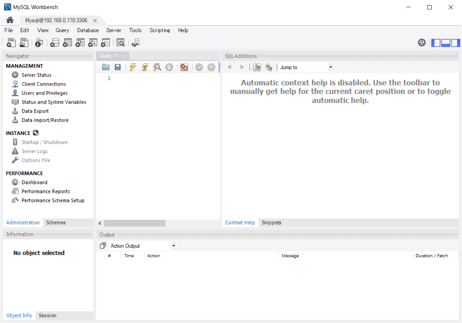Run the Explain plan magnifier lightning icon
462x323 pixels.
(x=157, y=67)
